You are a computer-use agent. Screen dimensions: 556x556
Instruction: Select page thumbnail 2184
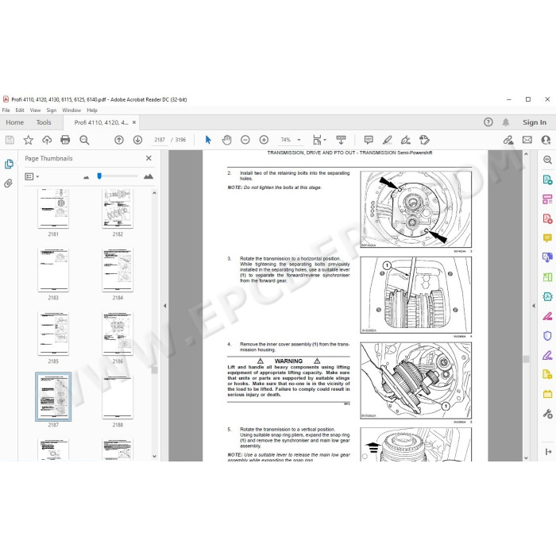118,270
